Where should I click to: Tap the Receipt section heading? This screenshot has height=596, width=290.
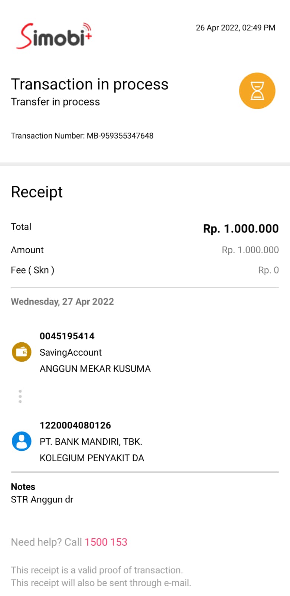[x=37, y=192]
